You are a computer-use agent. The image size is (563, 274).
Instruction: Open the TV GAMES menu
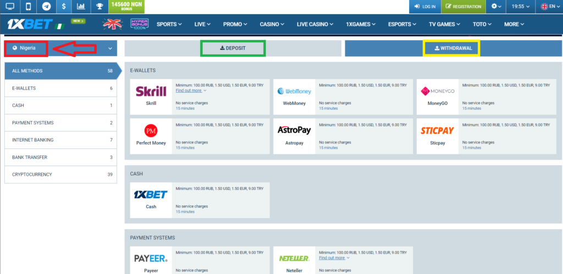tap(444, 24)
